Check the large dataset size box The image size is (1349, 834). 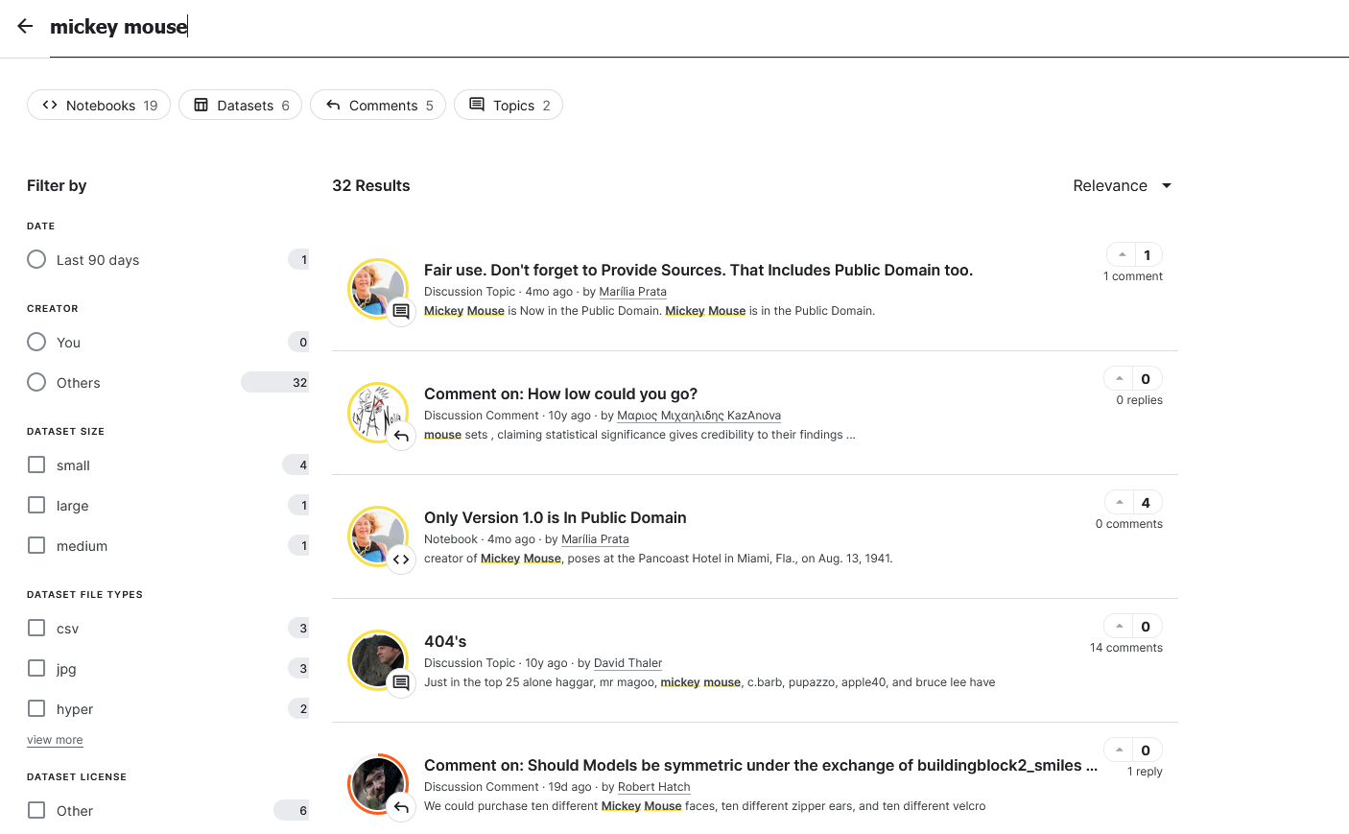point(36,505)
